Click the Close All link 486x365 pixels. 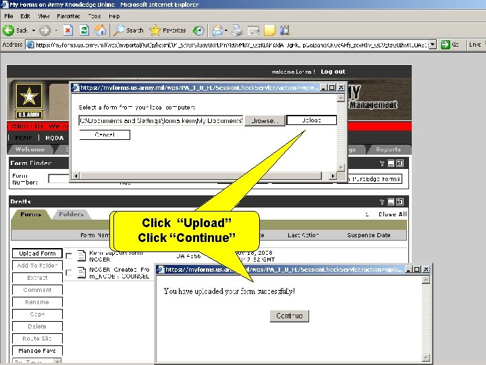pos(392,214)
